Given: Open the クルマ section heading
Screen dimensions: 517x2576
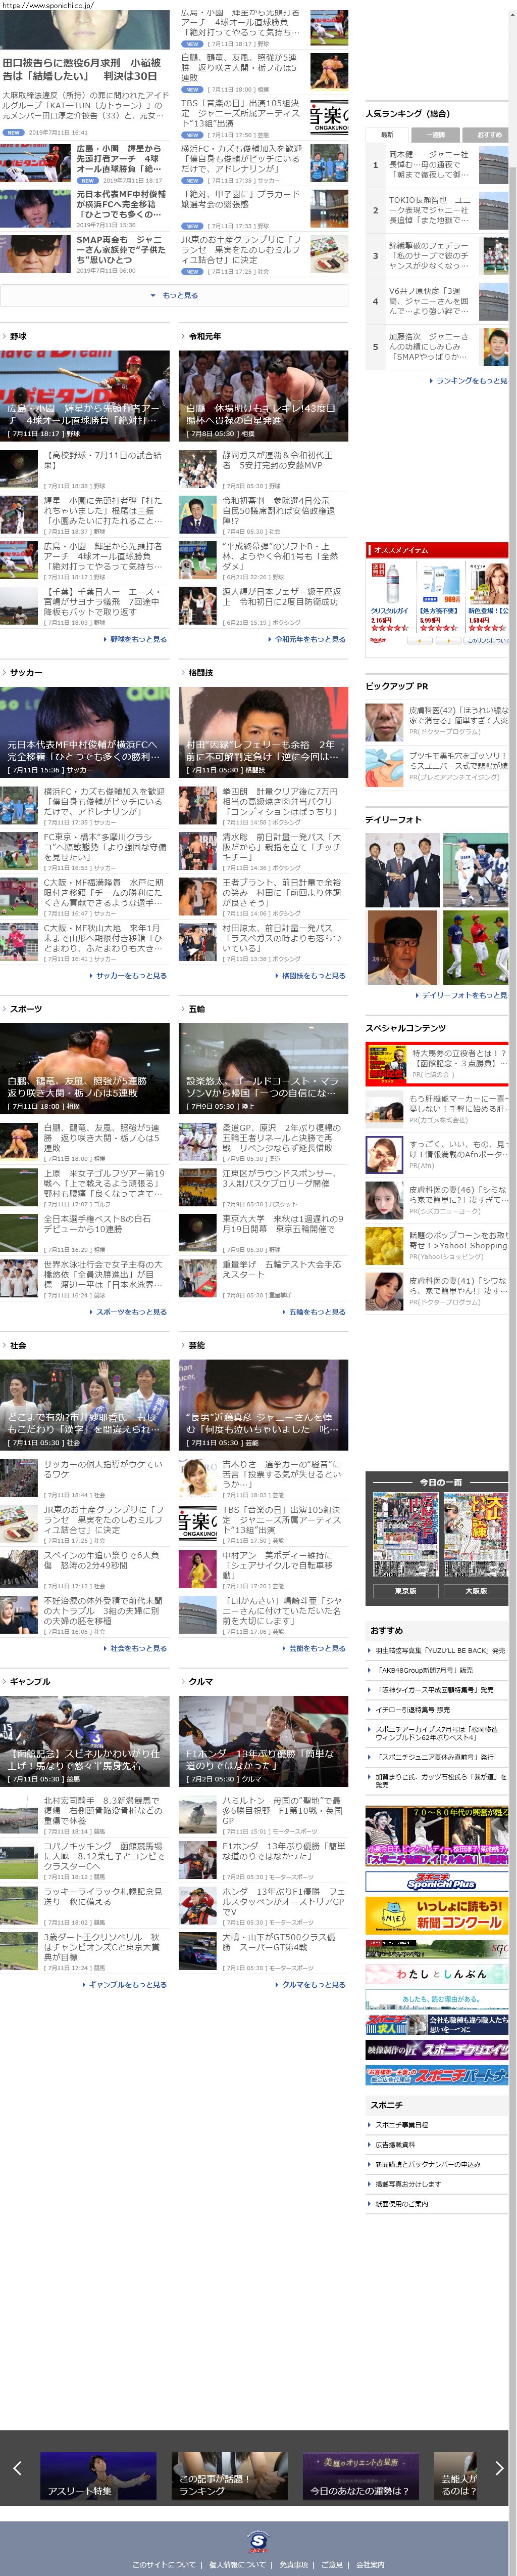Looking at the screenshot, I should (x=200, y=1681).
